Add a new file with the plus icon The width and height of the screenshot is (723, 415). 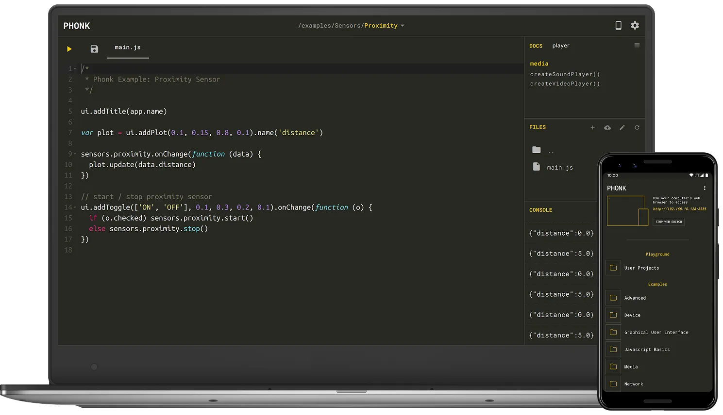coord(592,128)
